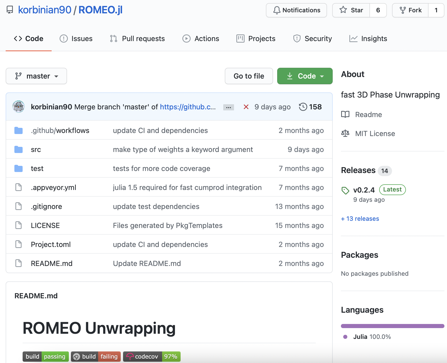Click the codecov 97% badge

[x=152, y=357]
